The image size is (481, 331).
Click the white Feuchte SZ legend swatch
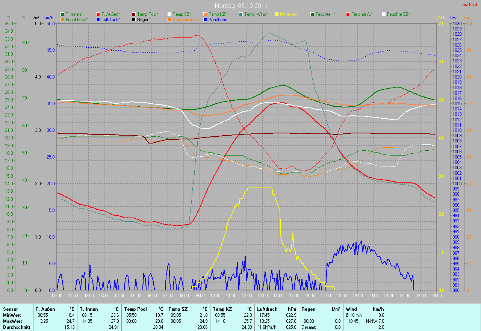tap(384, 14)
